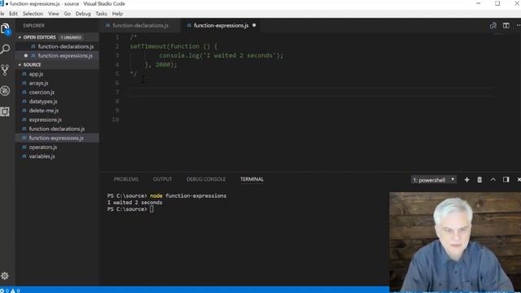Select the Terminal panel tab
The height and width of the screenshot is (293, 521).
[252, 179]
